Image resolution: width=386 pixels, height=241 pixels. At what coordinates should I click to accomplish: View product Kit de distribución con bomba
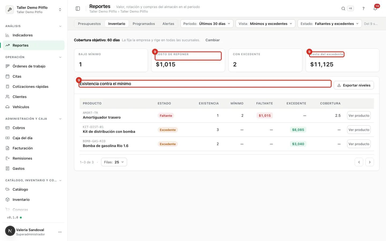tap(359, 130)
